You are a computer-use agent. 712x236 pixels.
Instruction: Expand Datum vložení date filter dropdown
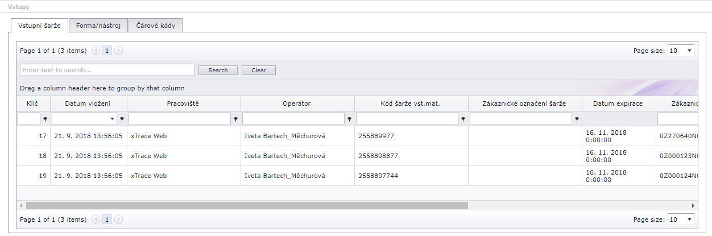coord(112,119)
